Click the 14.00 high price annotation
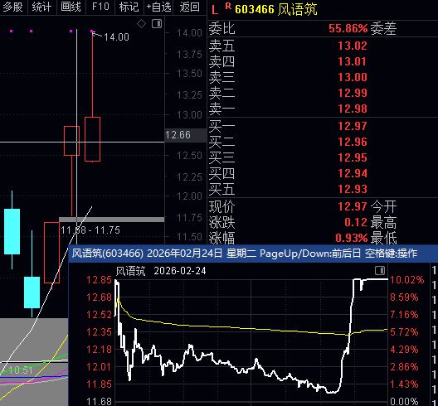The width and height of the screenshot is (438, 406). tap(116, 36)
